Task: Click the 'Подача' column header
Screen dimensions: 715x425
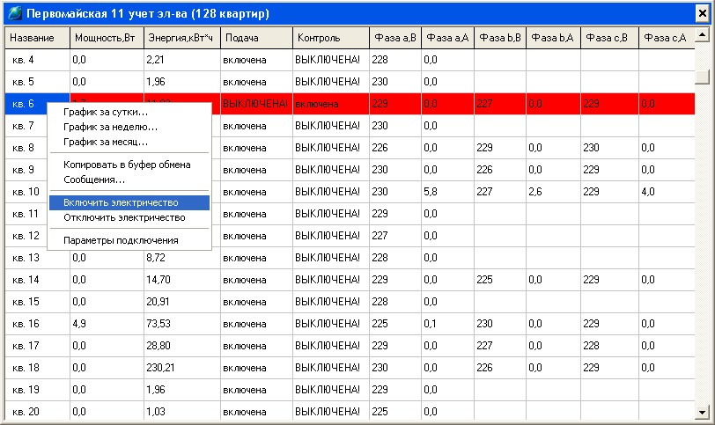Action: (255, 39)
